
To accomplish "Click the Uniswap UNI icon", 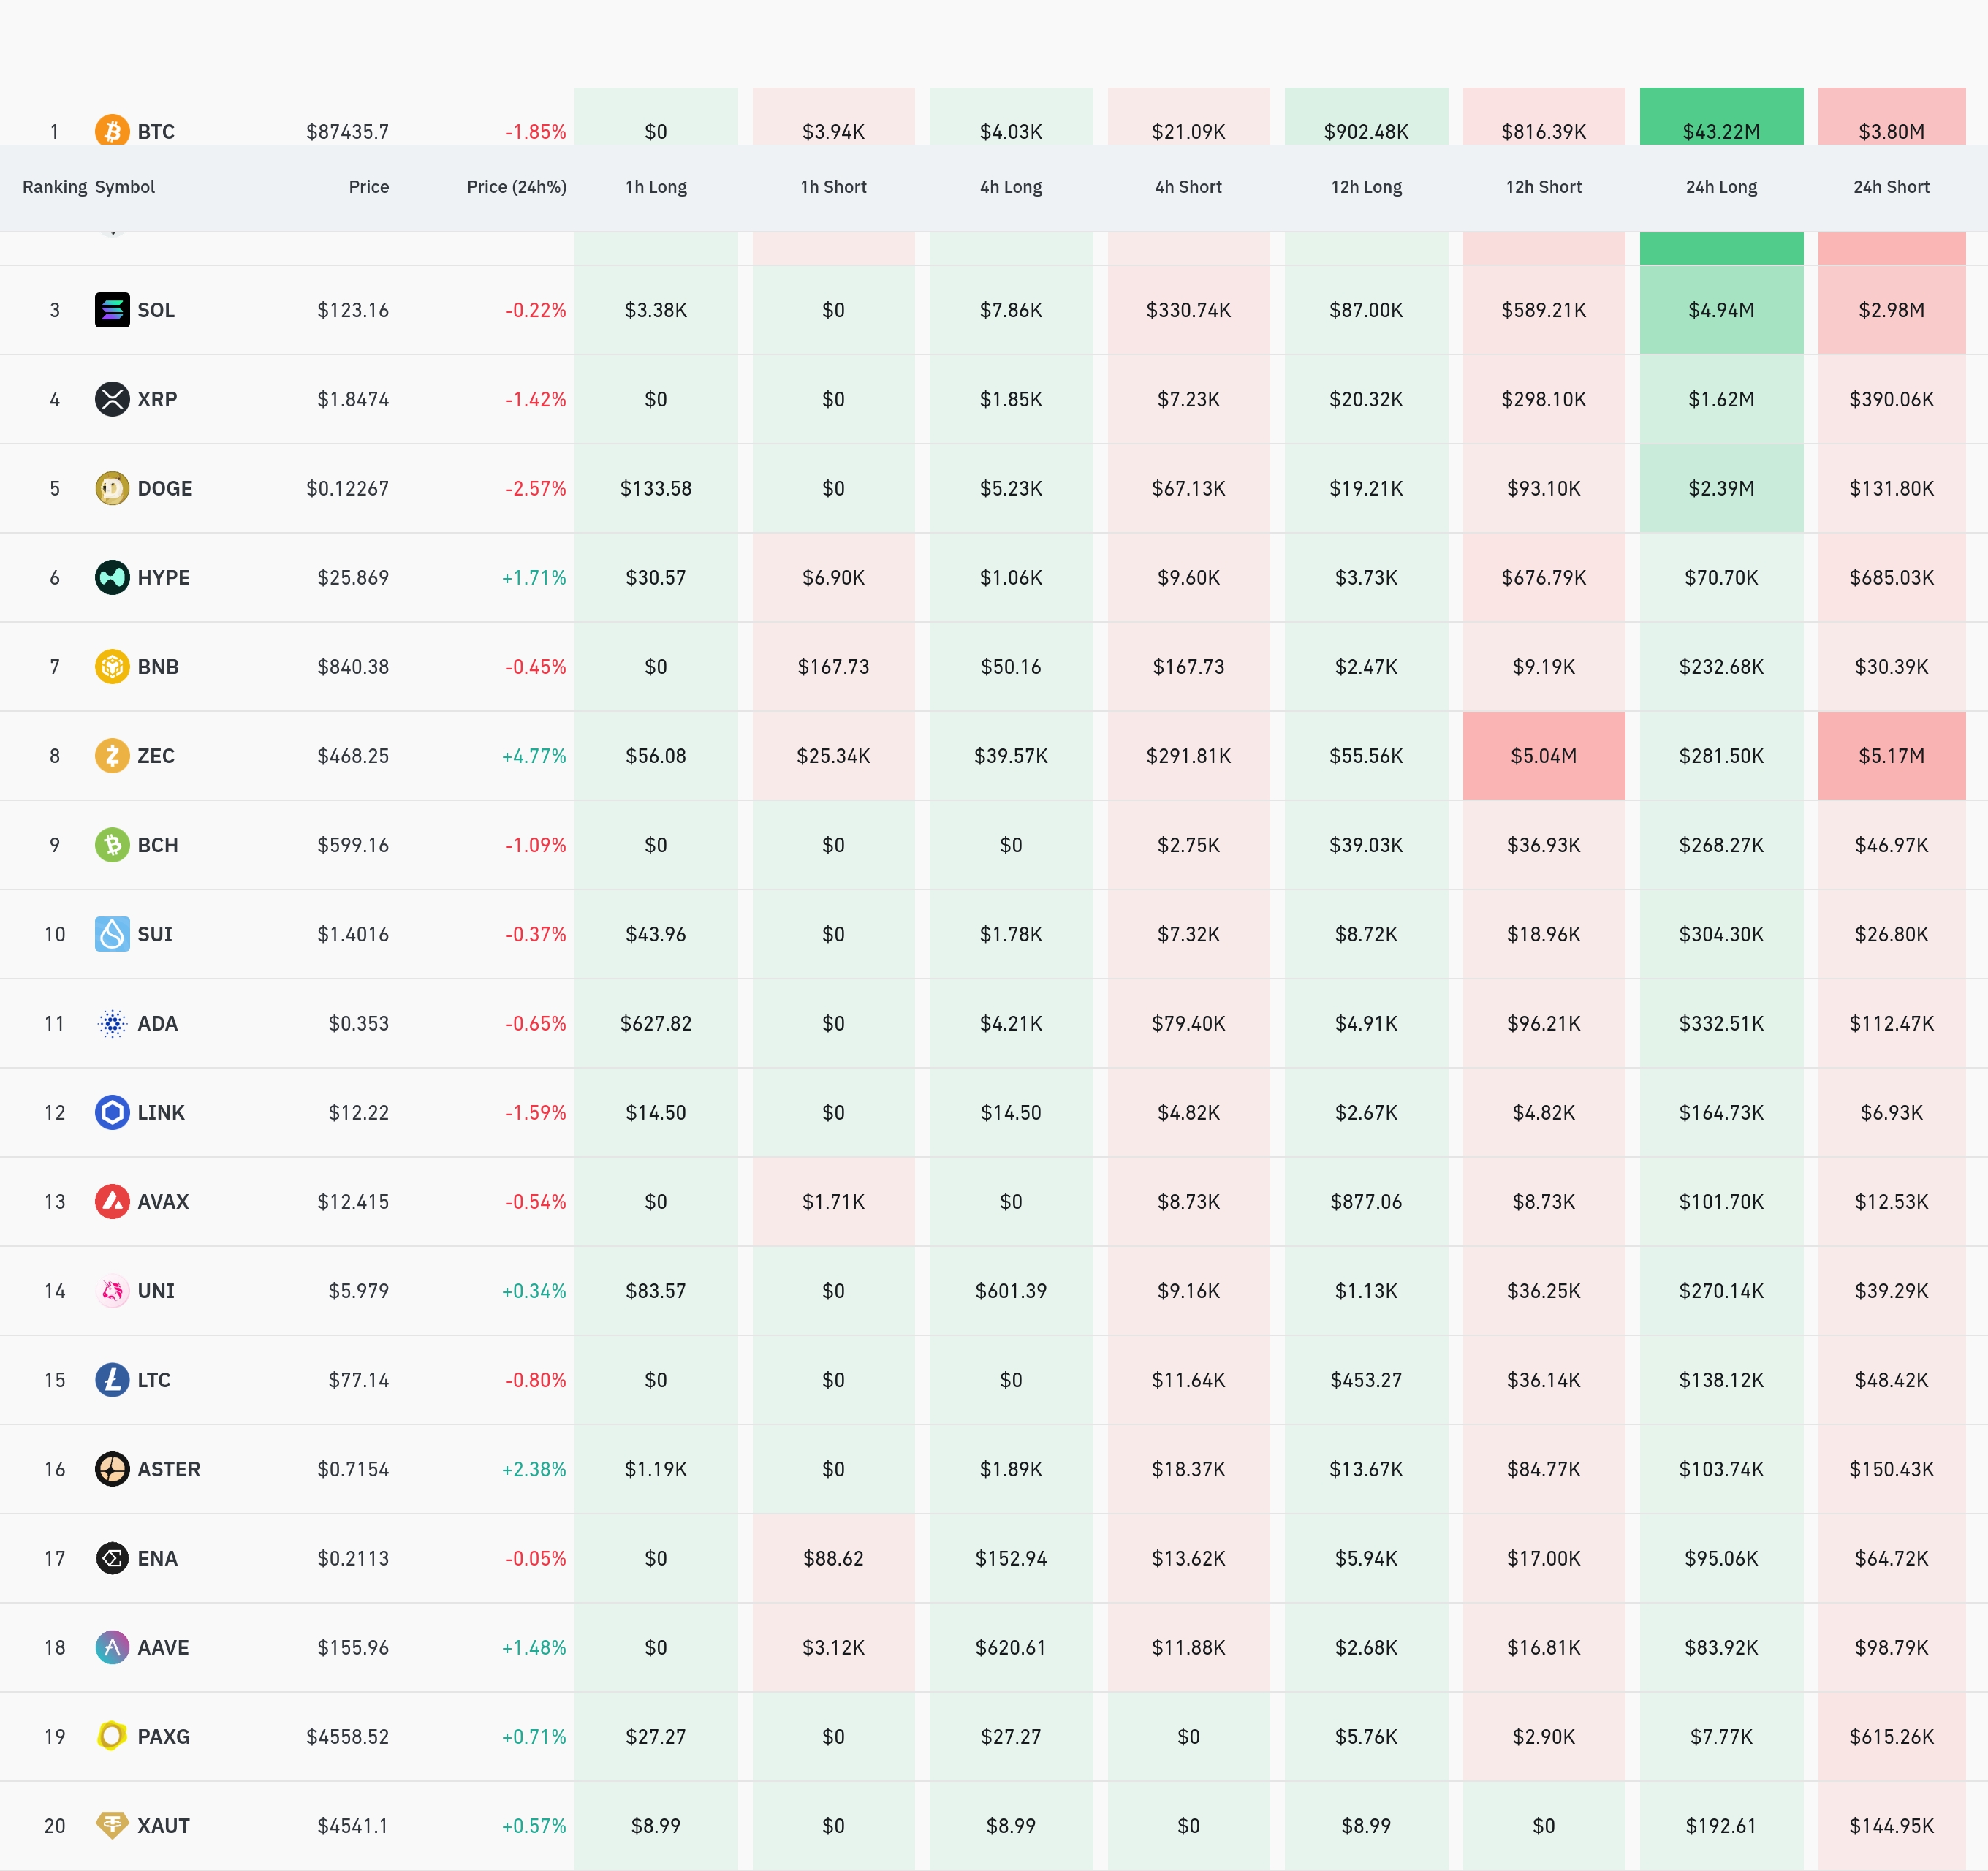I will coord(112,1290).
